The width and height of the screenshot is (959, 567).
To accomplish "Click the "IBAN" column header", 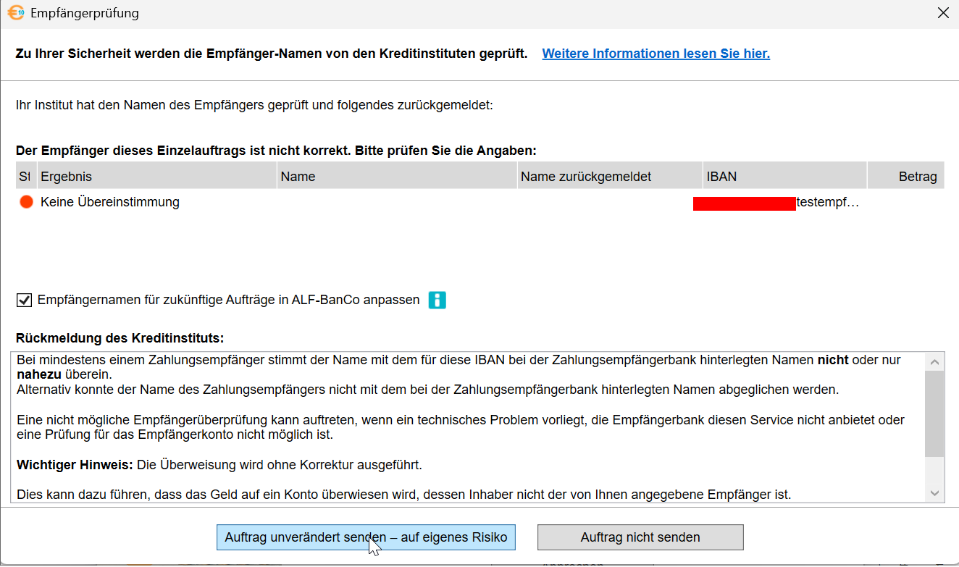I will coord(784,177).
